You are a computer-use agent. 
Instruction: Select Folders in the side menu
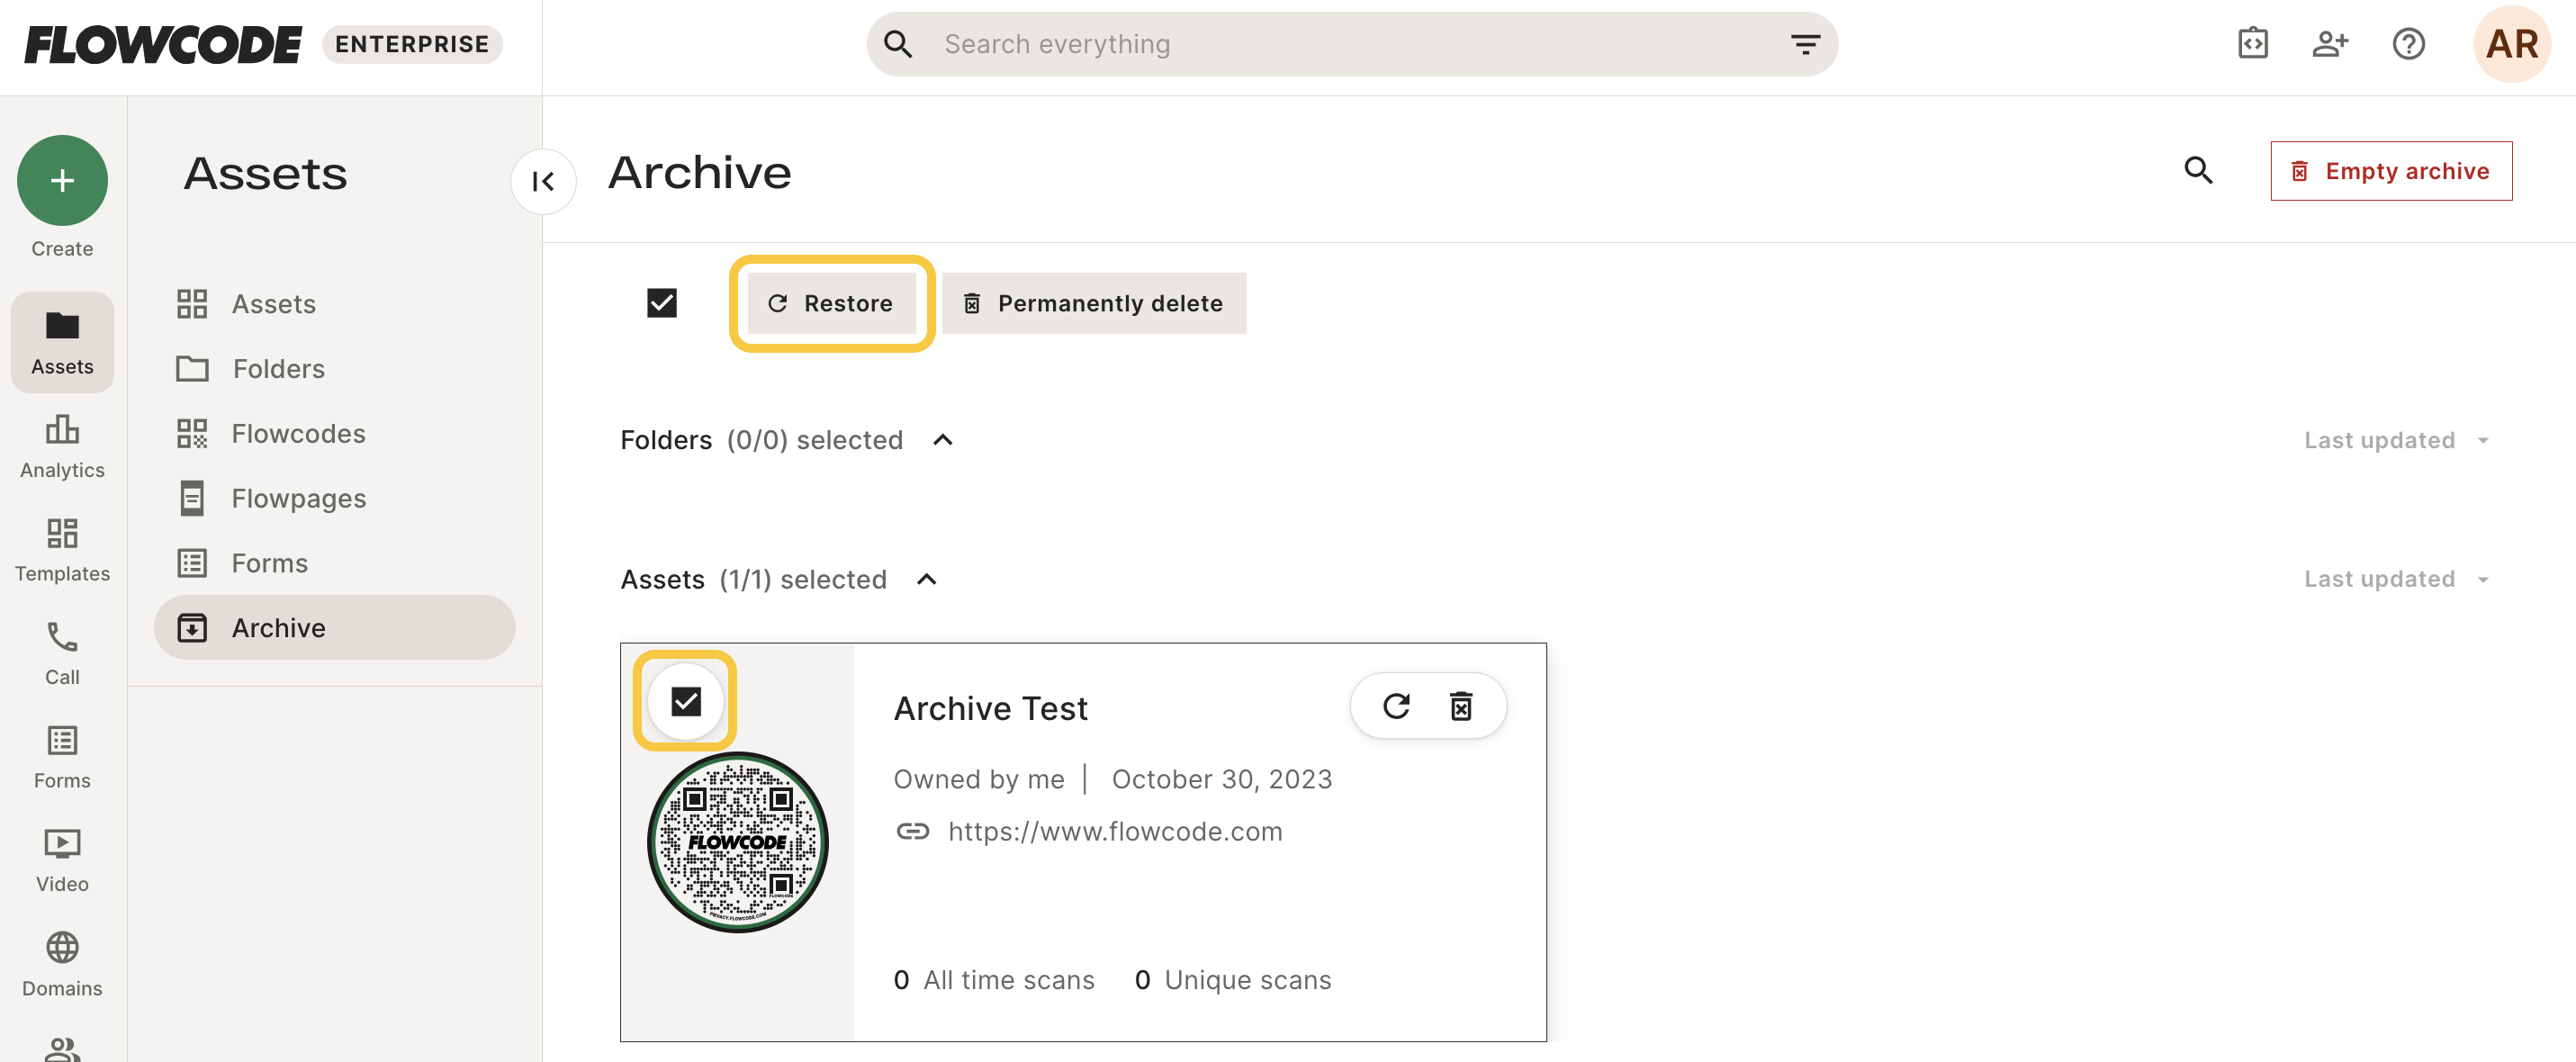334,368
